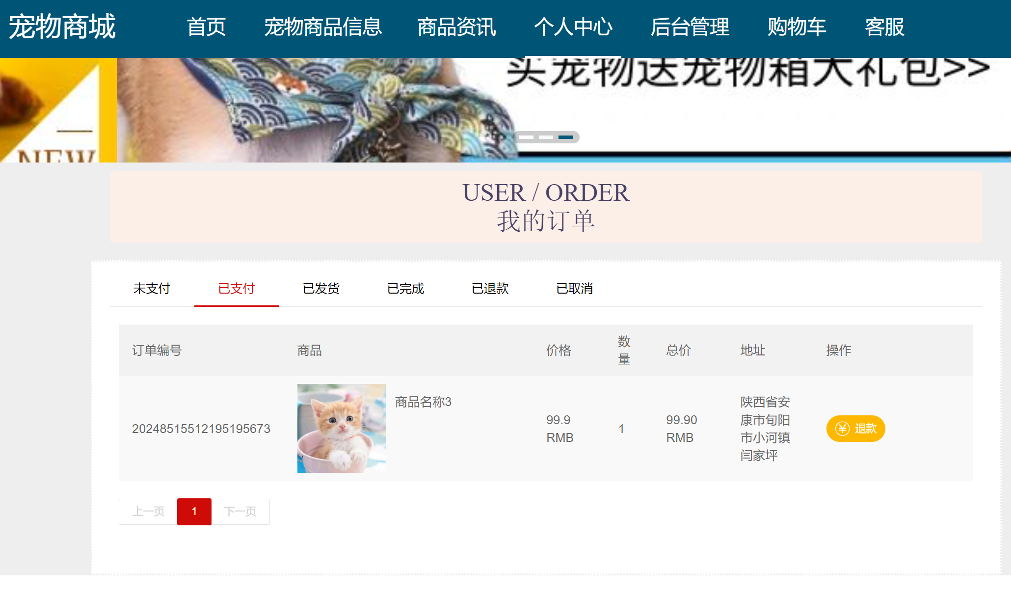The height and width of the screenshot is (597, 1011).
Task: Request a refund for 商品名称3
Action: (x=855, y=429)
